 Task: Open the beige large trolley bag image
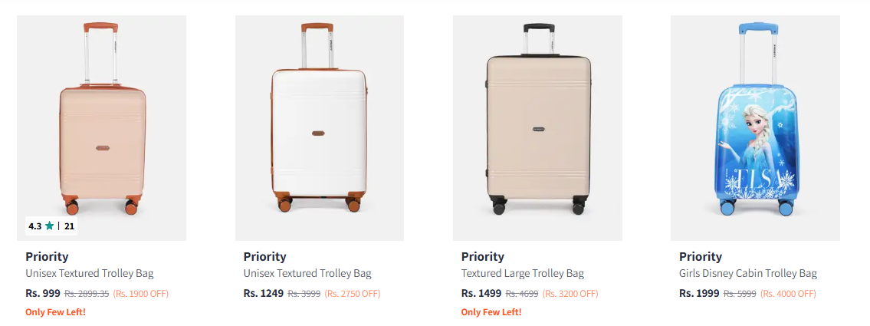pos(537,123)
